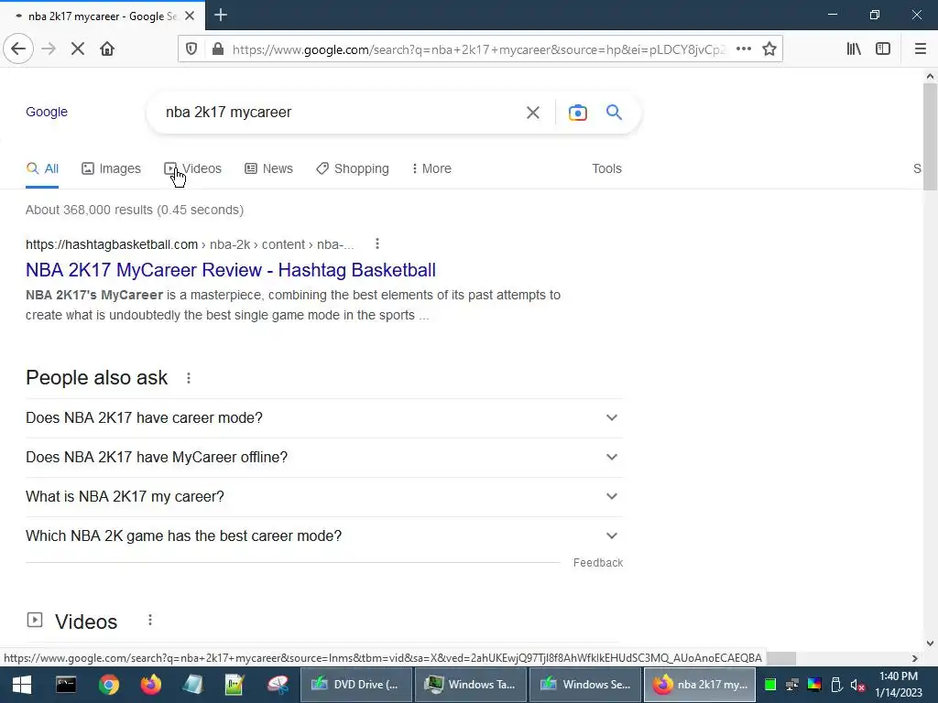Image resolution: width=938 pixels, height=703 pixels.
Task: Click the Firefox address bar URL
Action: tap(478, 49)
